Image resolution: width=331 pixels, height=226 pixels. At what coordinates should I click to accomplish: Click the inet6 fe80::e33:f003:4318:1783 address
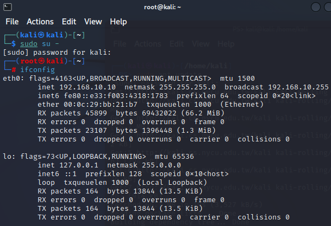(x=116, y=96)
